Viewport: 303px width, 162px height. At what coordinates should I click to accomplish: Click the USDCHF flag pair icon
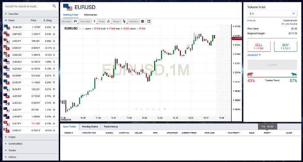(6, 48)
